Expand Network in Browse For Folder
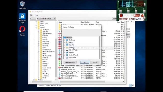163x92 pixels. click(64, 52)
